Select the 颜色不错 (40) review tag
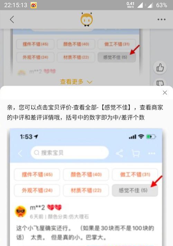Screen dimensions: 173x246 tap(86, 174)
